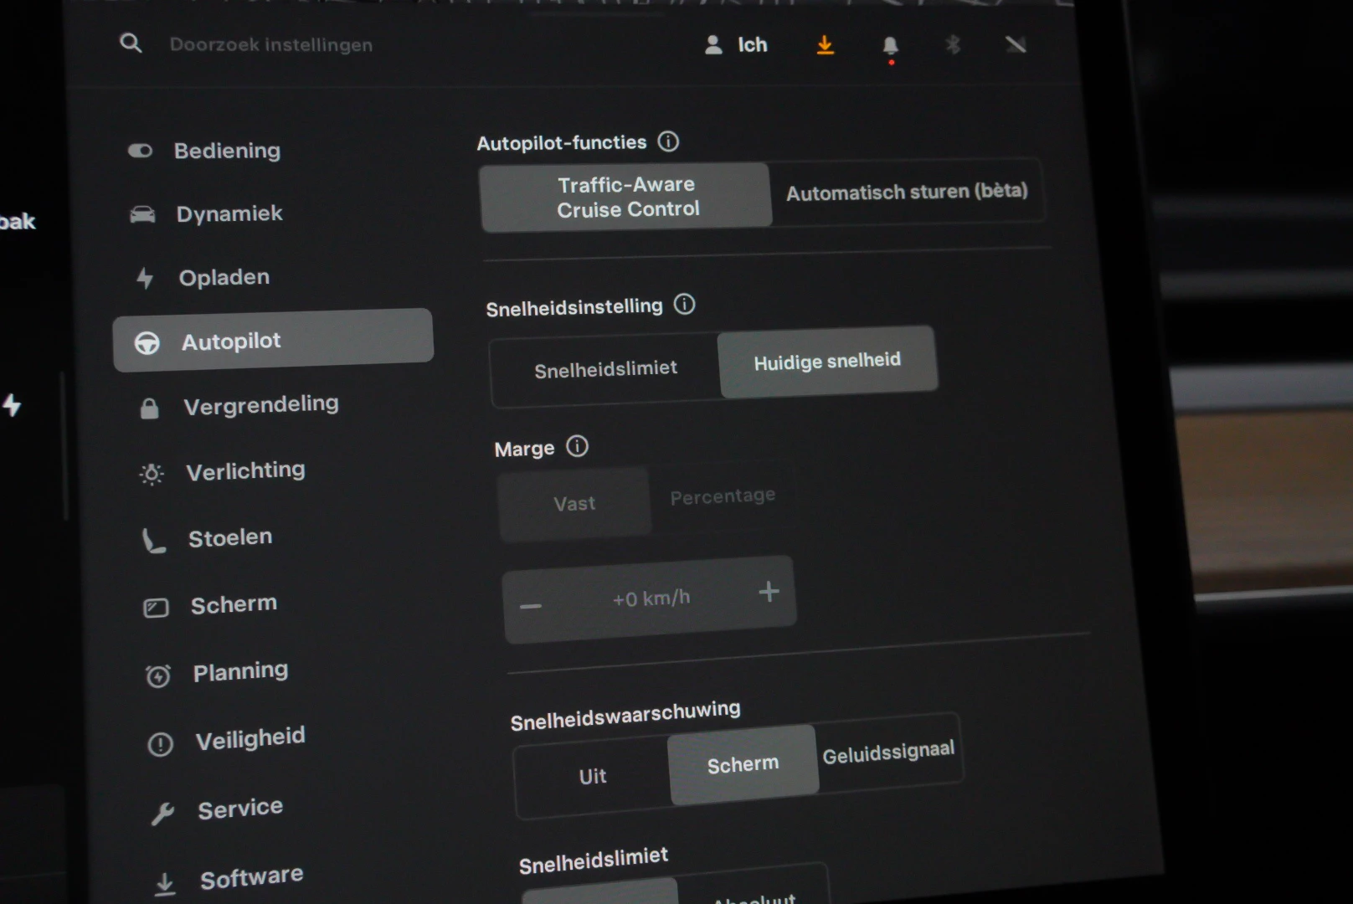Viewport: 1353px width, 904px height.
Task: Set speed setting to Snelheidslimiet
Action: pyautogui.click(x=605, y=369)
